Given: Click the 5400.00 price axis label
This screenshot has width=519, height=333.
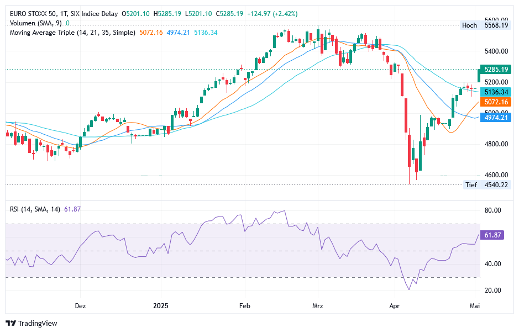Looking at the screenshot, I should coord(496,51).
